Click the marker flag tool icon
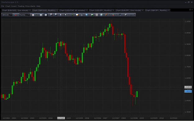The height and width of the screenshot is (121, 194). [65, 15]
